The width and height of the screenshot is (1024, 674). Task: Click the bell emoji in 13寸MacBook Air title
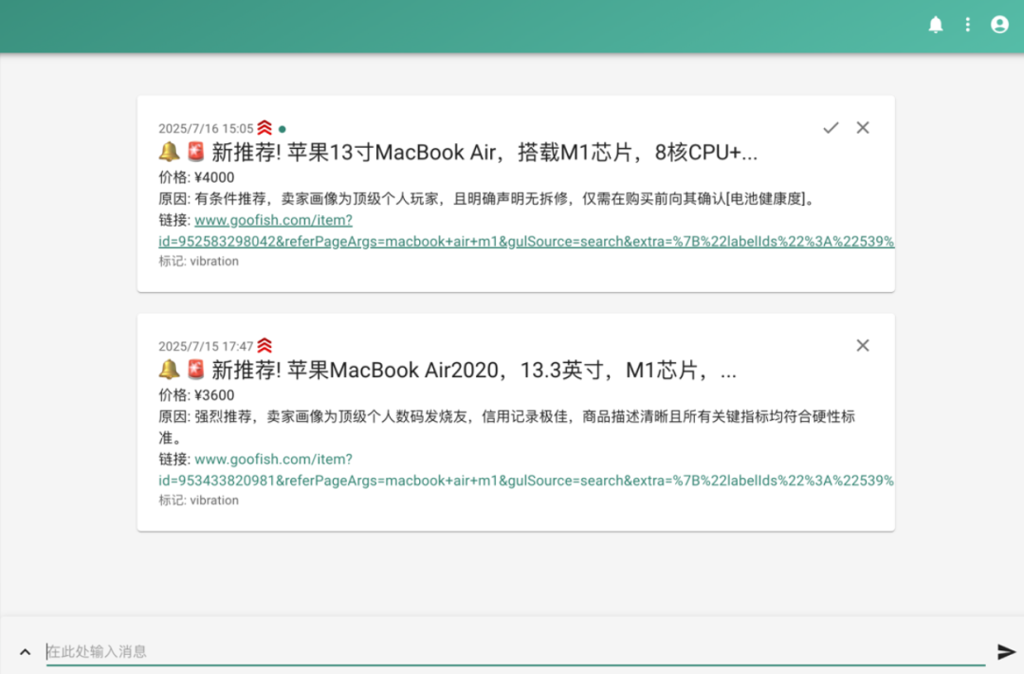[169, 152]
